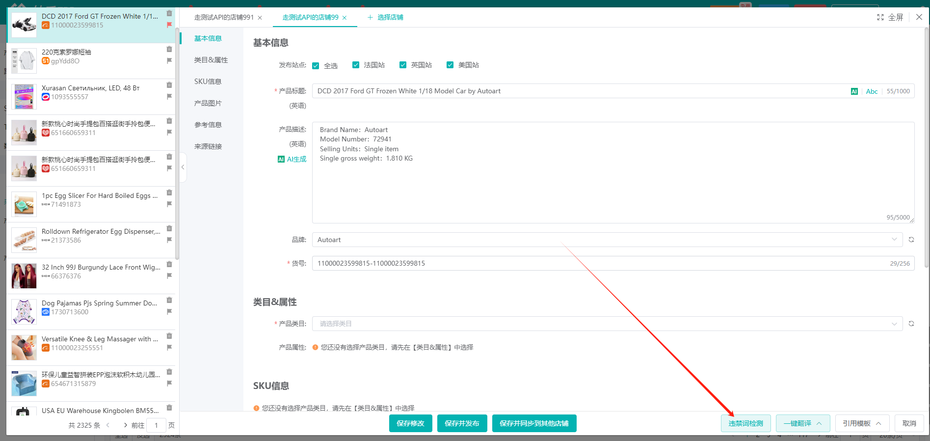Close the 走测试API的店铺991 tab
The height and width of the screenshot is (441, 930).
pyautogui.click(x=260, y=18)
